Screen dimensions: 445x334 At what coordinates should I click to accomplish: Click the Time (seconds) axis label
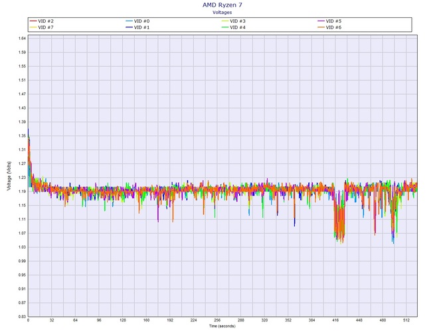click(x=223, y=326)
